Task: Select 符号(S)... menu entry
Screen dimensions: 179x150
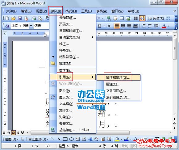Action: (x=73, y=50)
